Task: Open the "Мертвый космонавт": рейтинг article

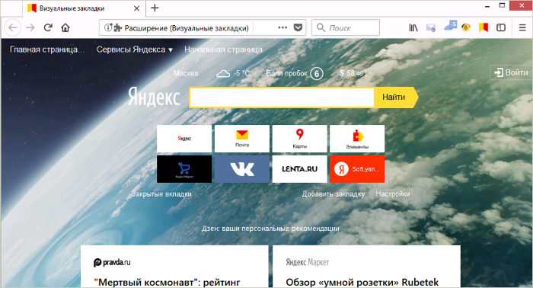Action: 167,282
